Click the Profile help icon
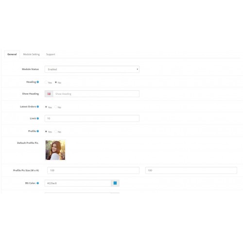 (38, 131)
